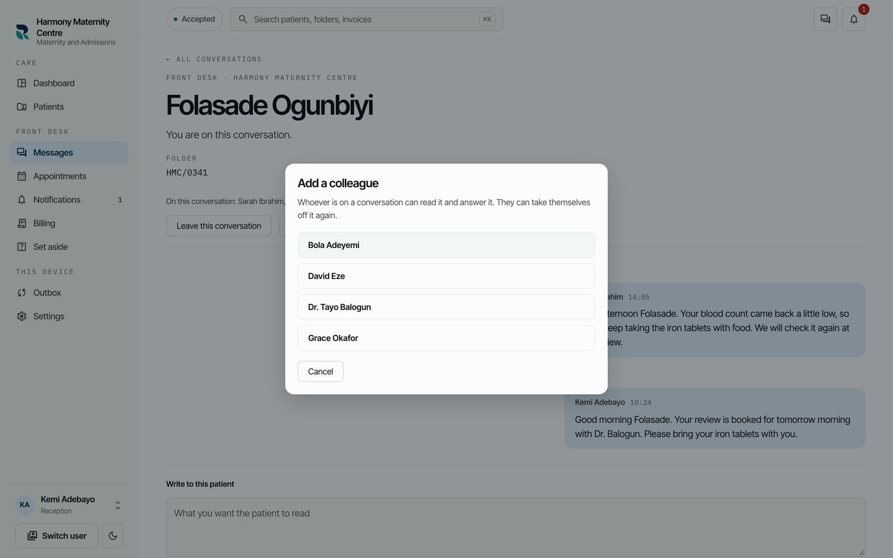This screenshot has height=558, width=893.
Task: Focus the search patients, folders, invoices field
Action: [x=366, y=19]
